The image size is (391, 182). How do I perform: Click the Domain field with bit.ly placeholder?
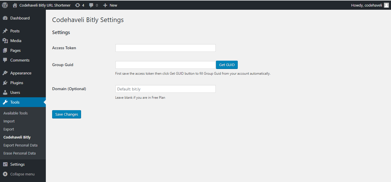click(165, 89)
